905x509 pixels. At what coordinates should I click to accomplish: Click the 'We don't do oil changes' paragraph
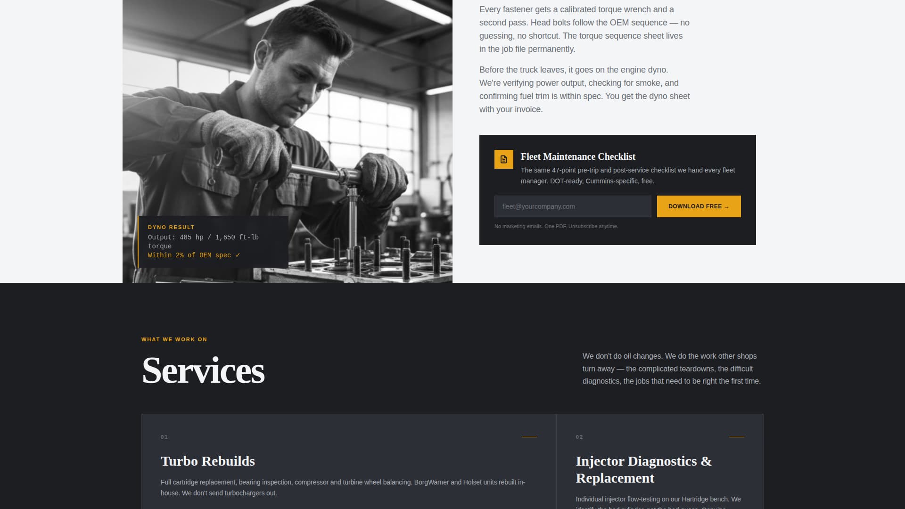(x=672, y=369)
